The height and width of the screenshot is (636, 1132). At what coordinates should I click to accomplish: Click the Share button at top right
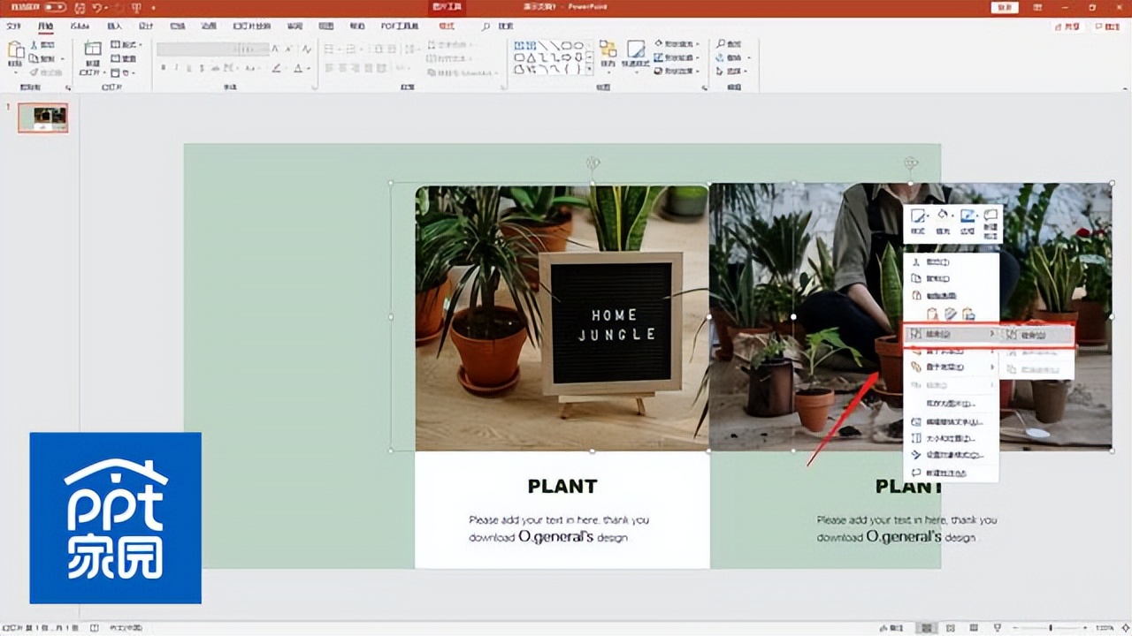[1067, 26]
